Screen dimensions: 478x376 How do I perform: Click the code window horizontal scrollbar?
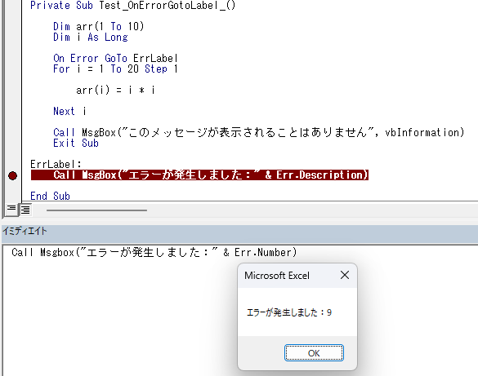[x=96, y=210]
